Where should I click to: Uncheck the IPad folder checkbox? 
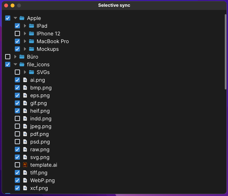click(17, 26)
